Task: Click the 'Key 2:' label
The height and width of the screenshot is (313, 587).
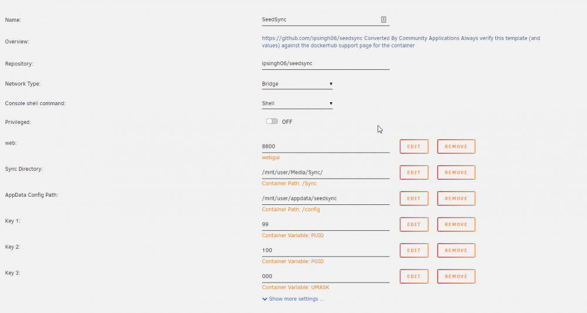Action: pyautogui.click(x=13, y=247)
